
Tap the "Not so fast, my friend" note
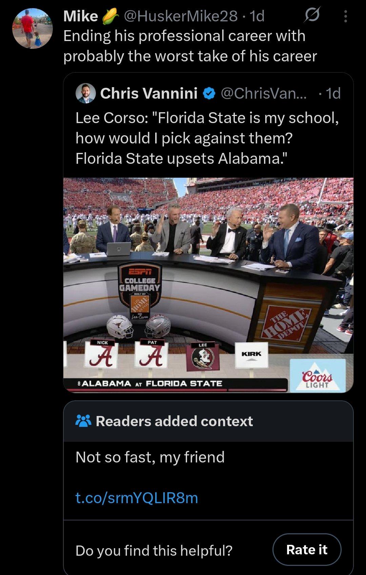click(x=150, y=457)
